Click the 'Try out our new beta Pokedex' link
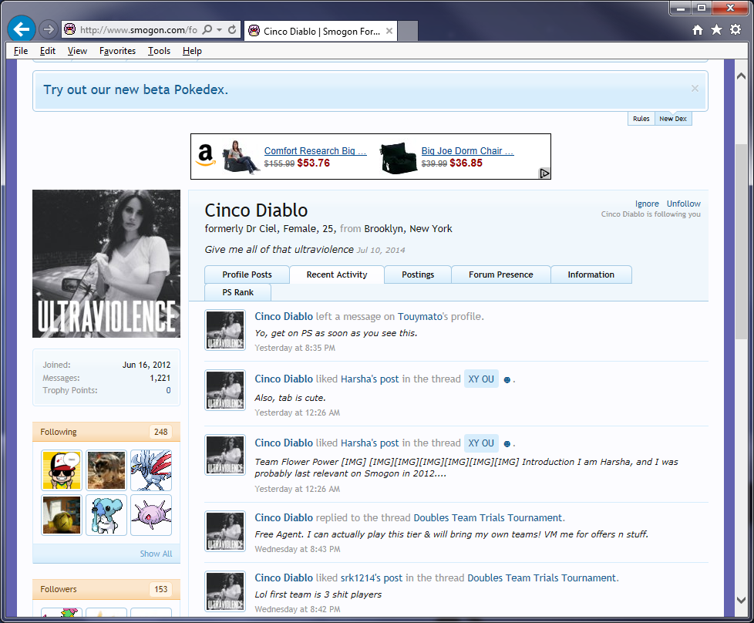Screen dimensions: 754x623 [136, 89]
